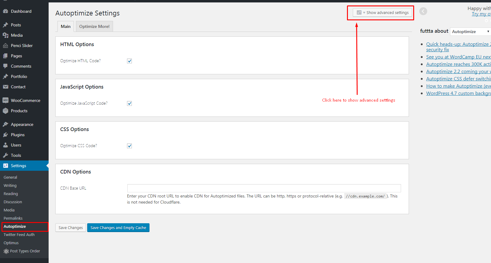Toggle Optimize JavaScript Code checkbox

(129, 103)
